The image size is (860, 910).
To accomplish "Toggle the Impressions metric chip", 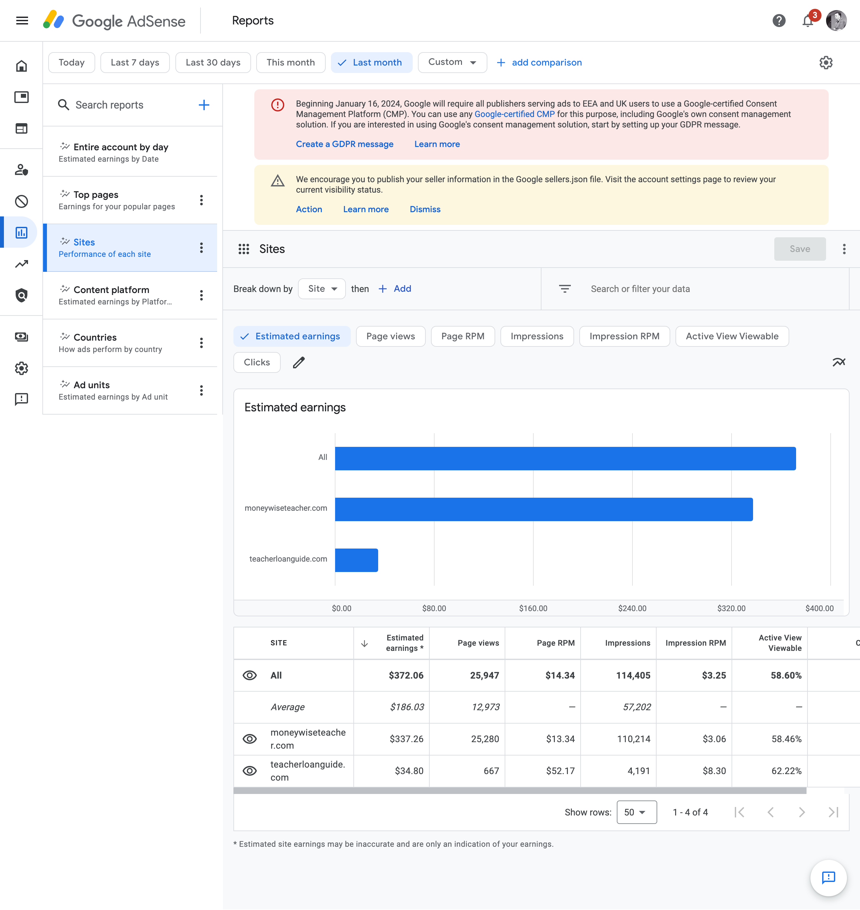I will pyautogui.click(x=537, y=336).
